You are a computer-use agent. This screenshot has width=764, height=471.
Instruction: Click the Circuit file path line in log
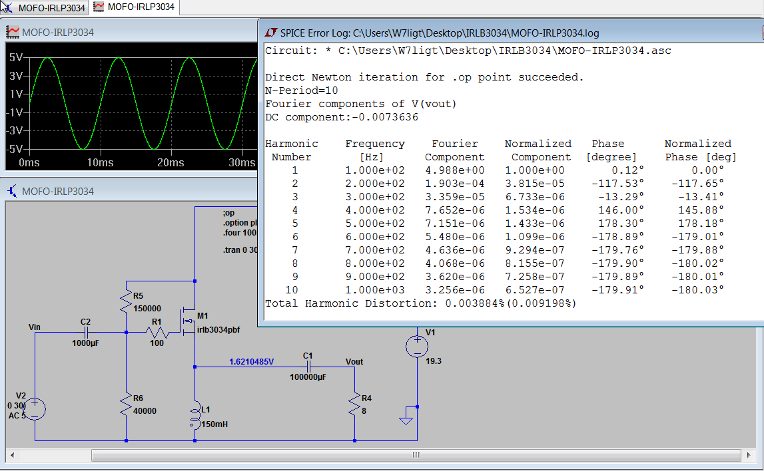468,51
